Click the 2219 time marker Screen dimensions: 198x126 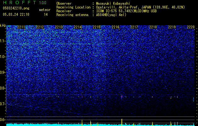pyautogui.click(x=172, y=27)
